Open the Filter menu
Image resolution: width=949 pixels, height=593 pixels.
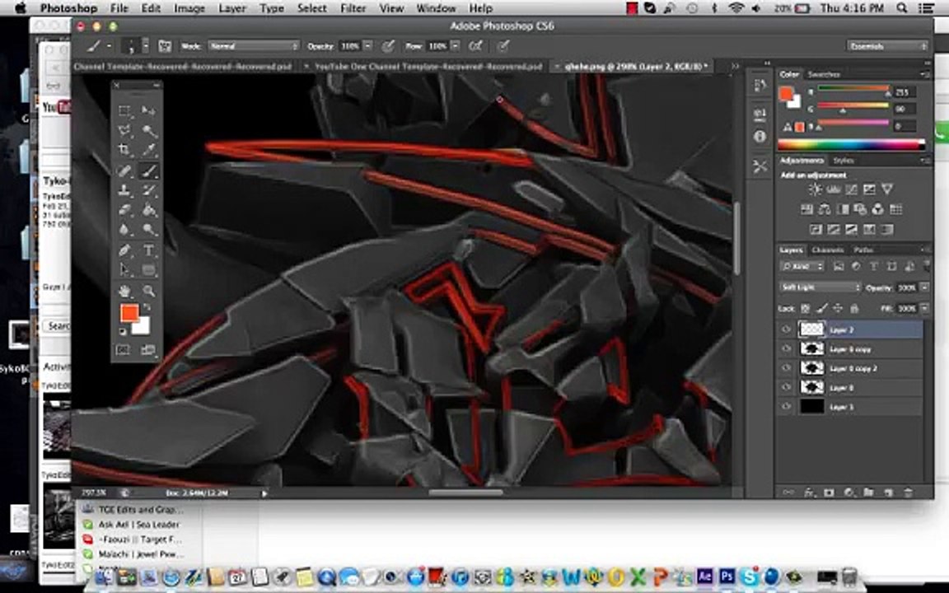click(353, 8)
